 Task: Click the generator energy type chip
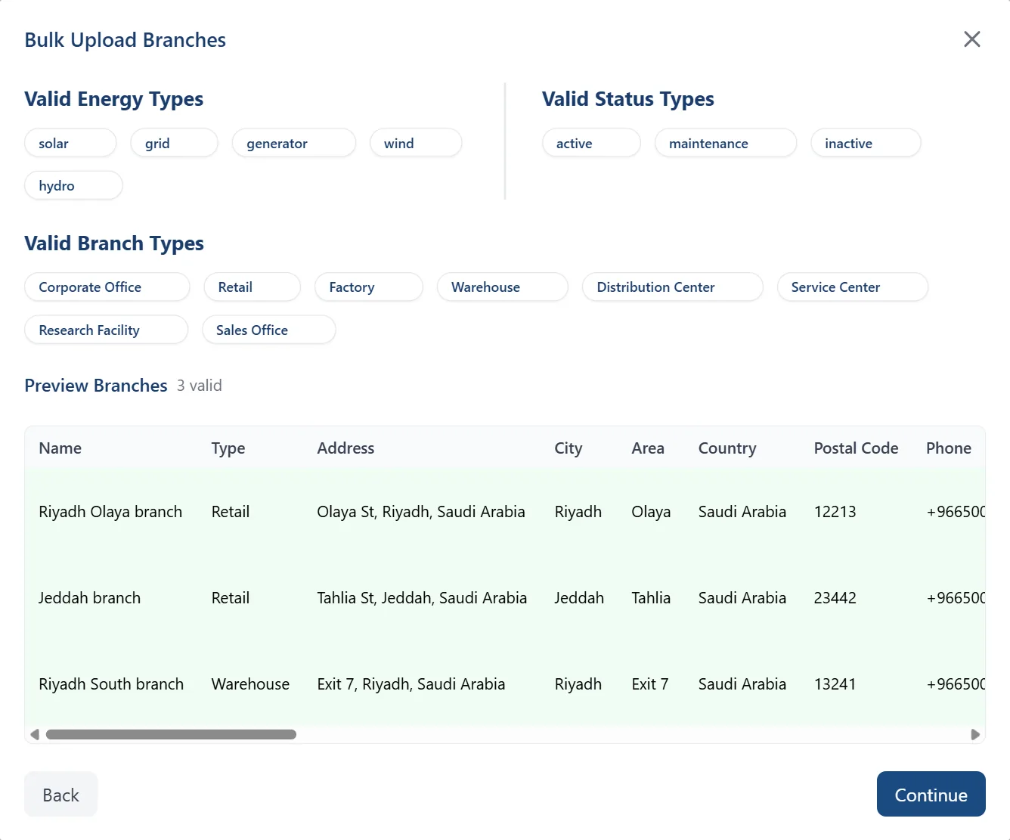tap(294, 143)
